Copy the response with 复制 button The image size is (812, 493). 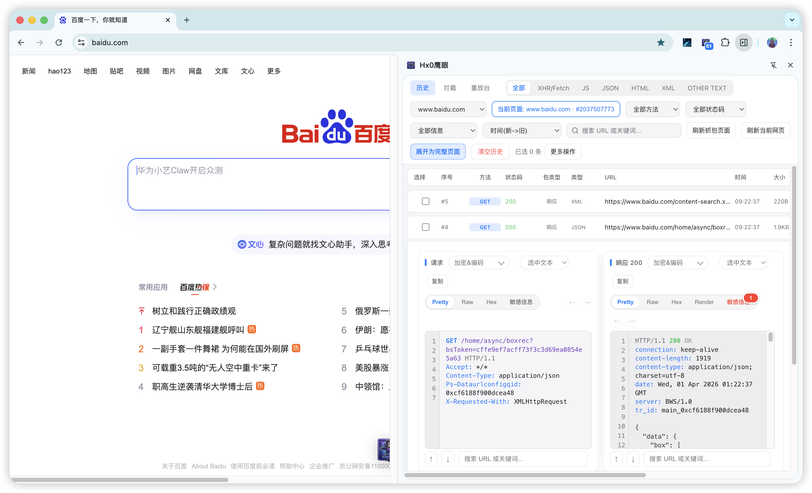click(x=623, y=281)
